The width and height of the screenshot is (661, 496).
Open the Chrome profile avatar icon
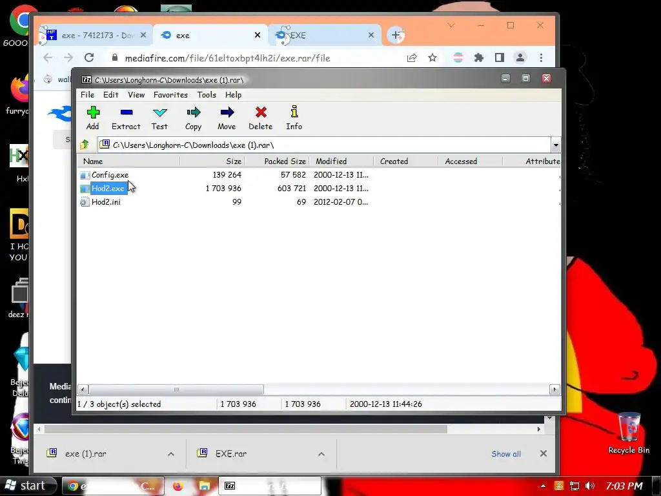(520, 57)
